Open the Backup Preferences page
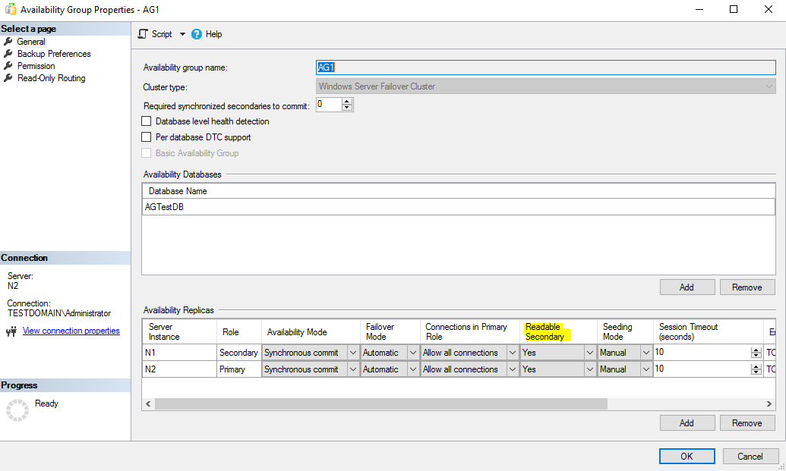This screenshot has height=471, width=786. pos(52,53)
